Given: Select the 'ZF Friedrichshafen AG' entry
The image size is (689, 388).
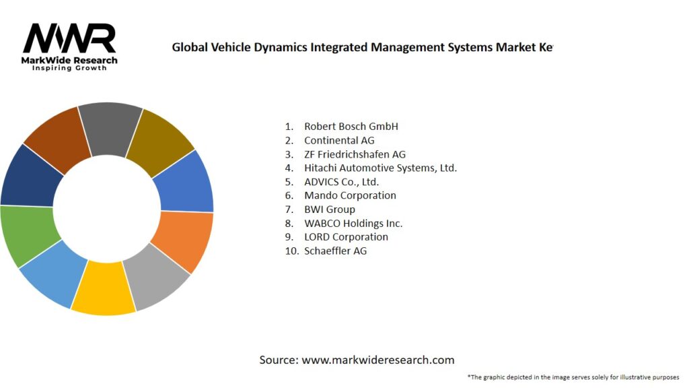Looking at the screenshot, I should tap(355, 154).
